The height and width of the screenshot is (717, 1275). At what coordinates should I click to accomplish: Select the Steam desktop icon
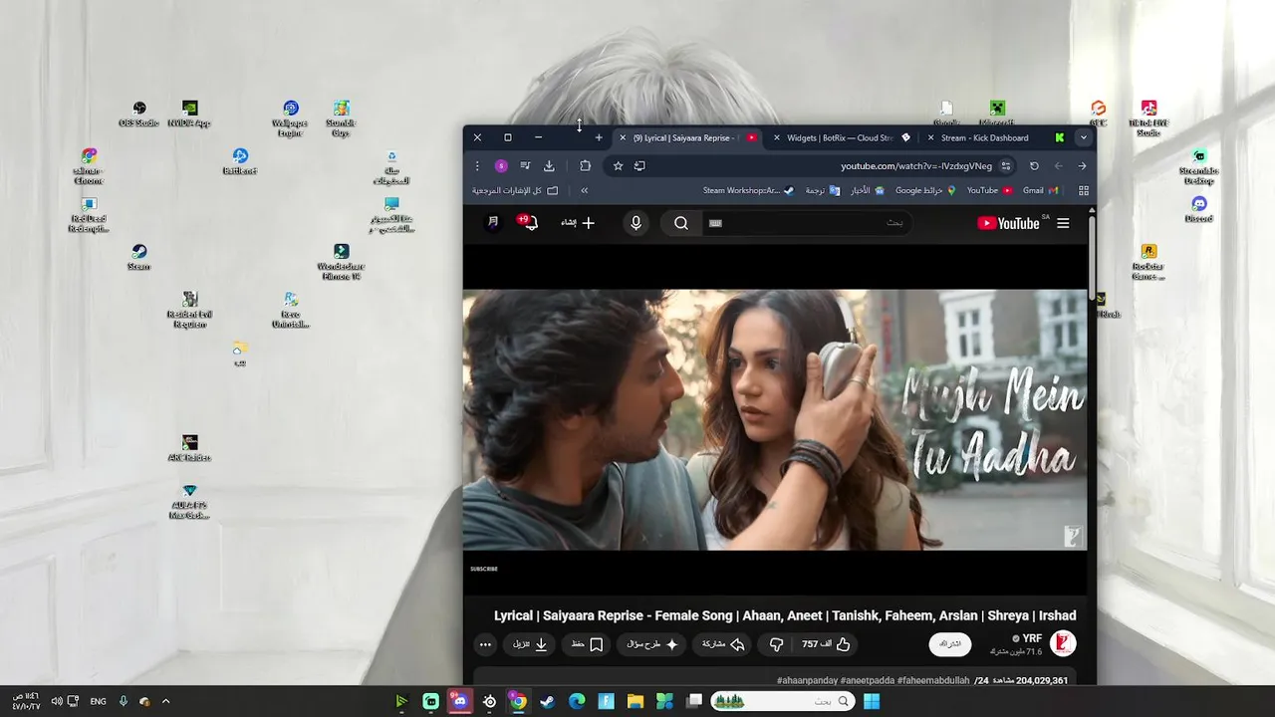[139, 258]
